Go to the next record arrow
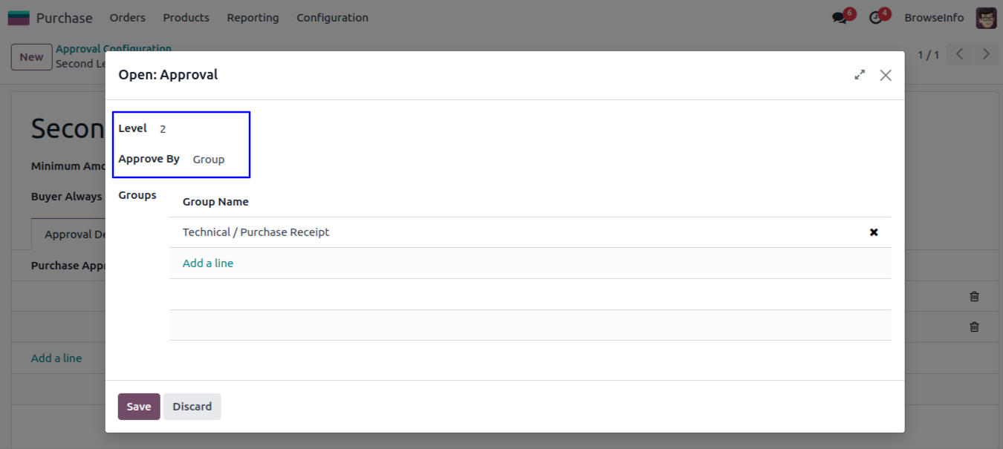This screenshot has width=1003, height=449. click(986, 54)
